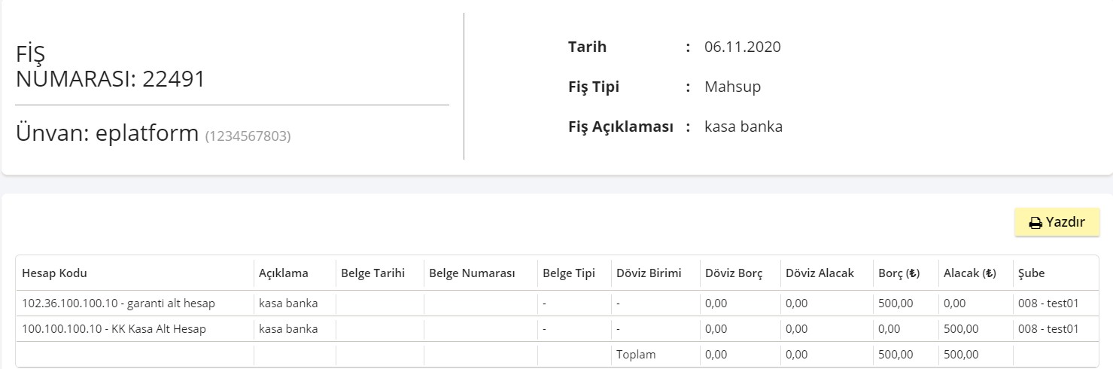Click the Yazdır print button
This screenshot has width=1113, height=369.
[1057, 222]
